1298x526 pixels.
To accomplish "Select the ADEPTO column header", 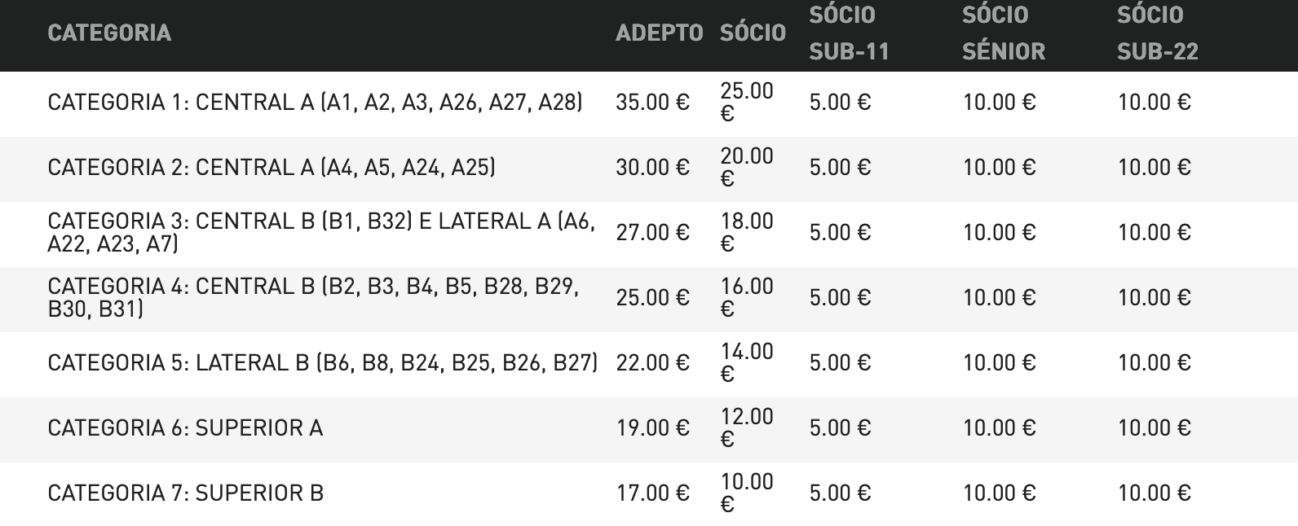I will pos(659,33).
